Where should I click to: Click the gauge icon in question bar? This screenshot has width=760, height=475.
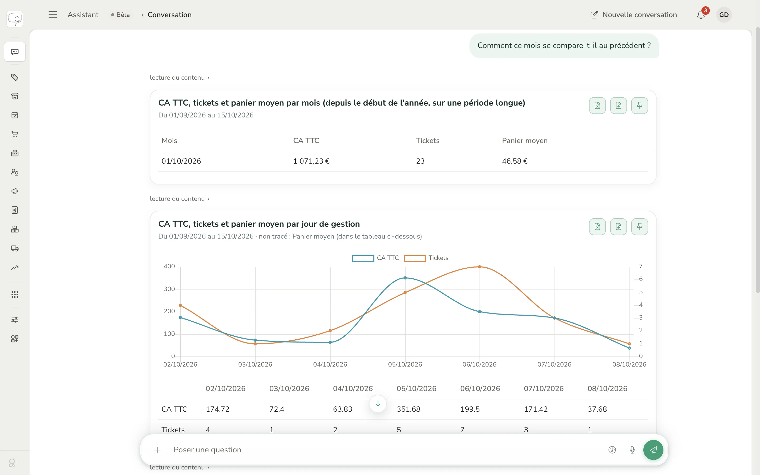coord(612,450)
